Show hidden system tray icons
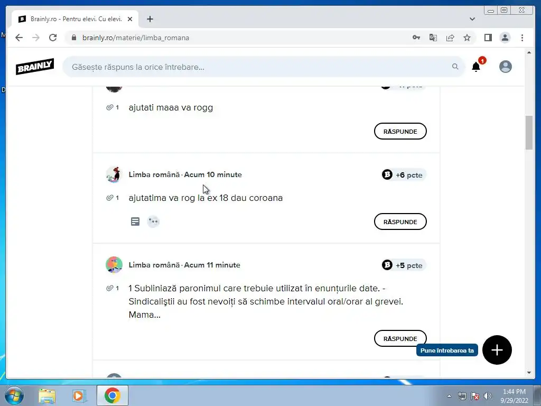Viewport: 541px width, 406px height. pos(449,396)
